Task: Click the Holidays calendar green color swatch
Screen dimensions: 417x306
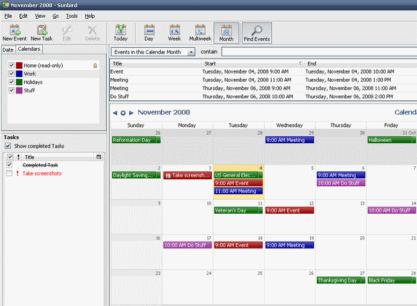Action: tap(19, 82)
